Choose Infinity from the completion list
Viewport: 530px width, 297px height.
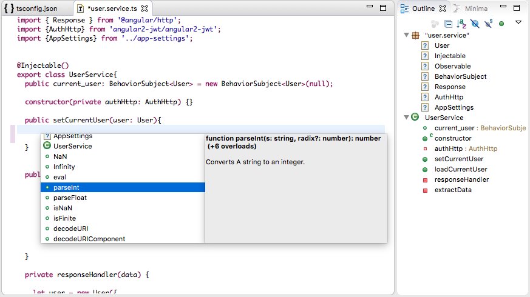[123, 167]
